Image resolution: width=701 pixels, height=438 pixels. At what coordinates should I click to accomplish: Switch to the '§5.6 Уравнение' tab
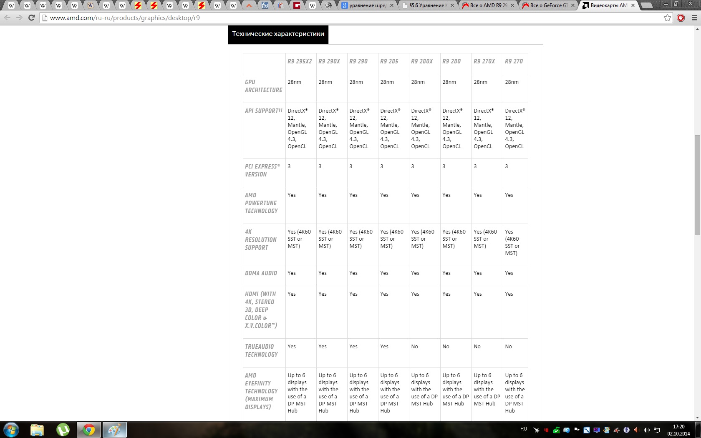[427, 5]
